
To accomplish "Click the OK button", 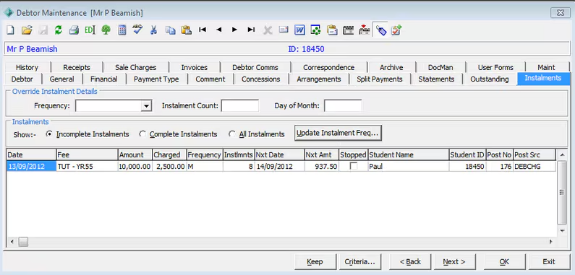I will pos(504,262).
